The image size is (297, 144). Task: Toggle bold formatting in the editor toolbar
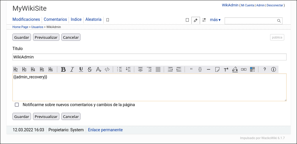click(x=63, y=69)
